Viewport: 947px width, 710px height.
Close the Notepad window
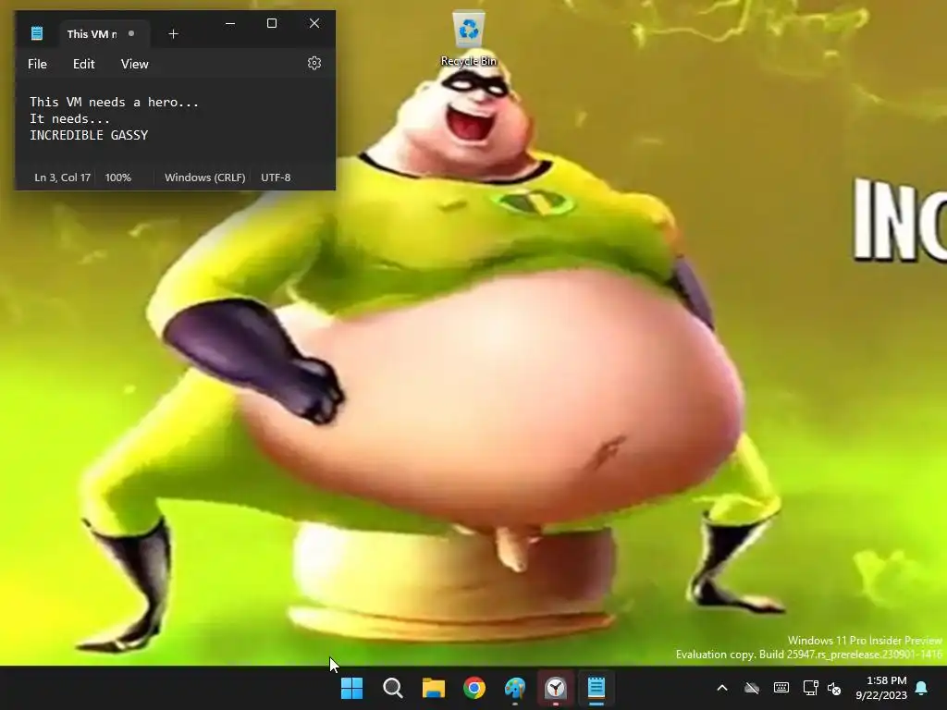[314, 23]
